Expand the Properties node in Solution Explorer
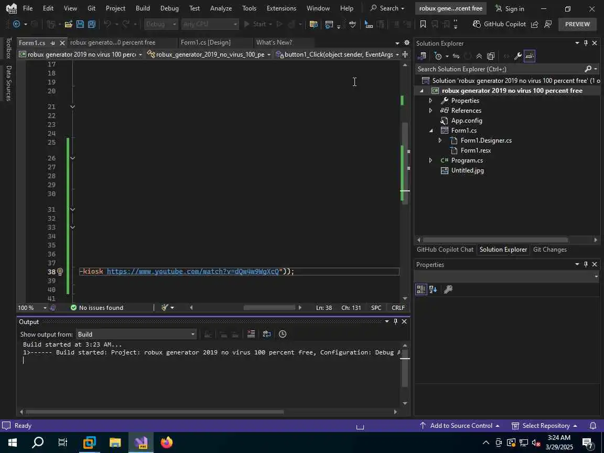 [x=430, y=101]
